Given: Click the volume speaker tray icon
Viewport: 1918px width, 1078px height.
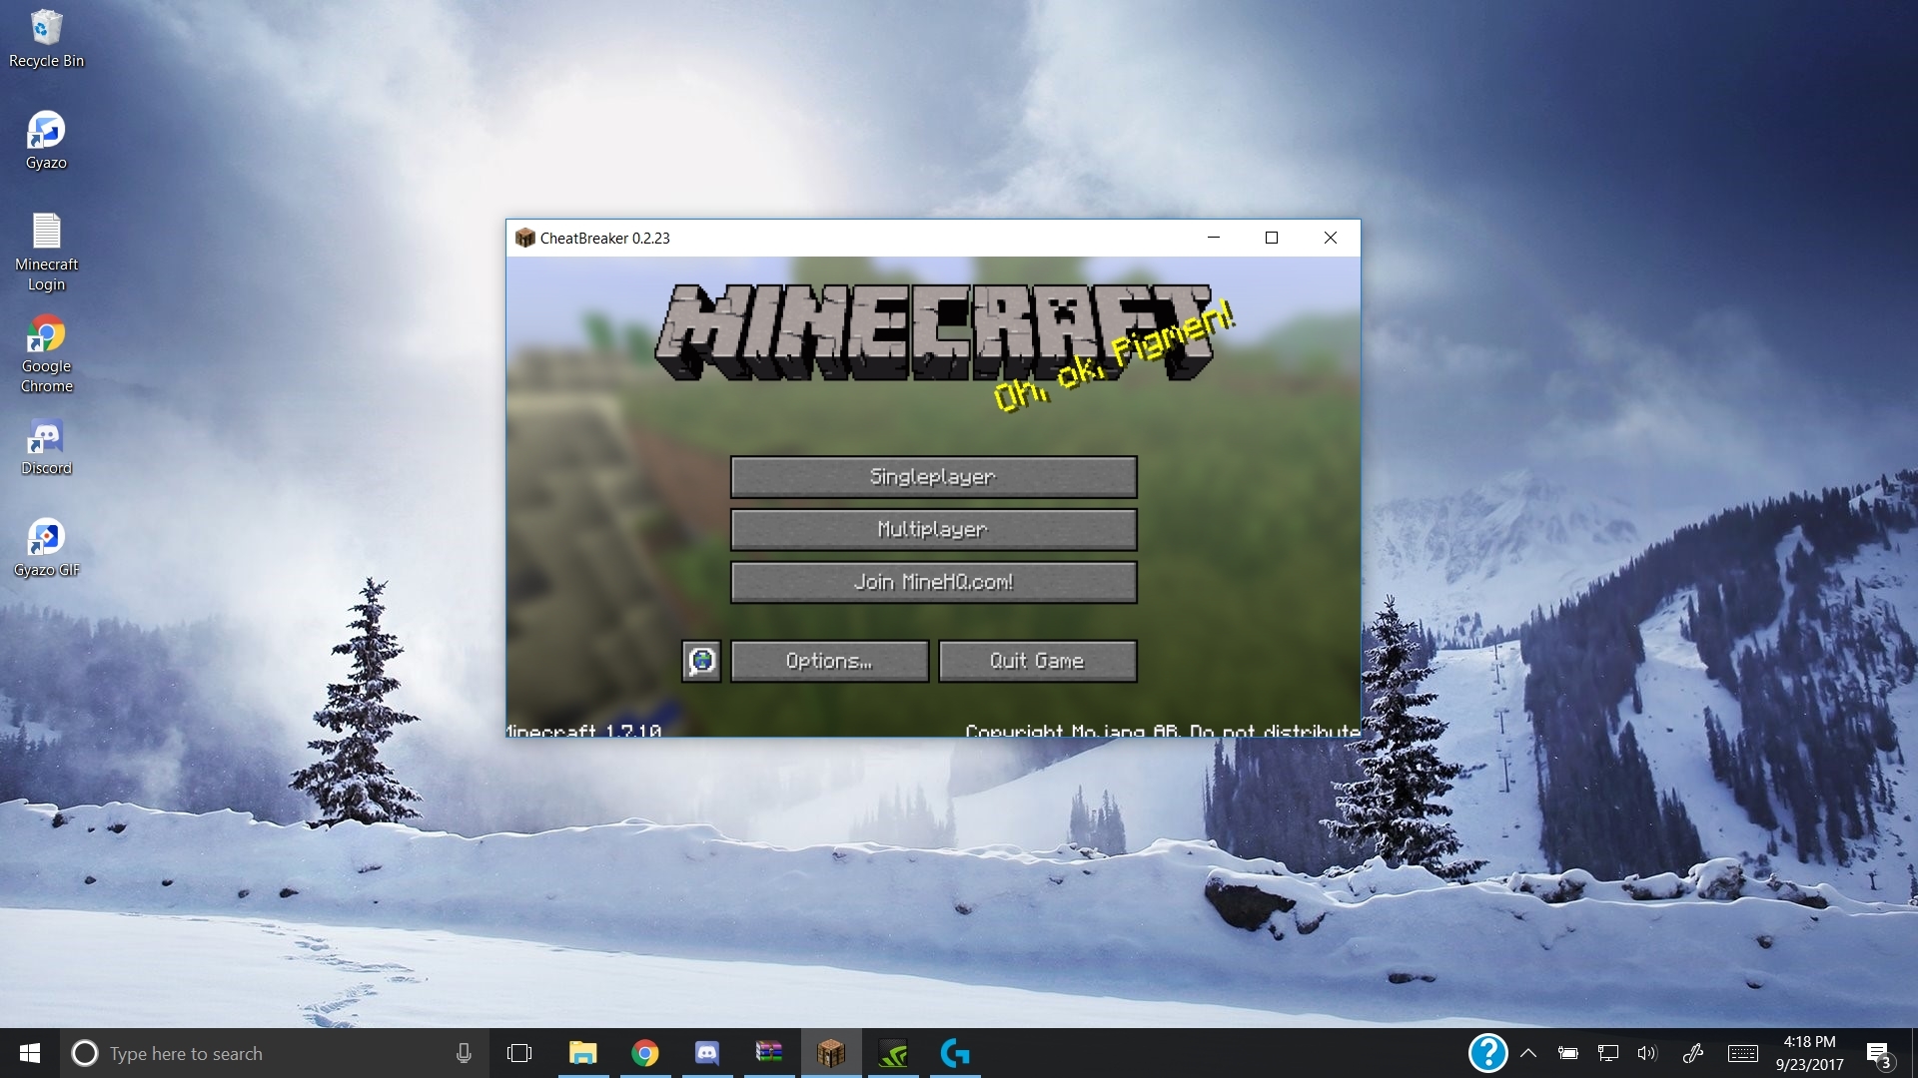Looking at the screenshot, I should [1646, 1053].
